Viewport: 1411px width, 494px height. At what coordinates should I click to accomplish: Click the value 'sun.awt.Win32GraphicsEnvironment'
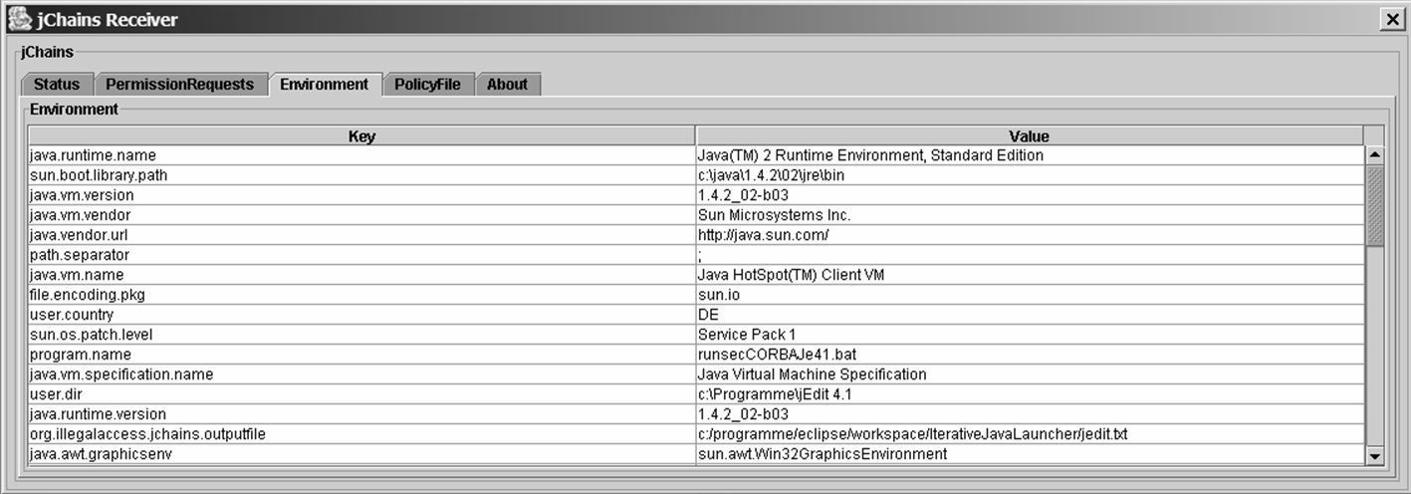point(1030,454)
